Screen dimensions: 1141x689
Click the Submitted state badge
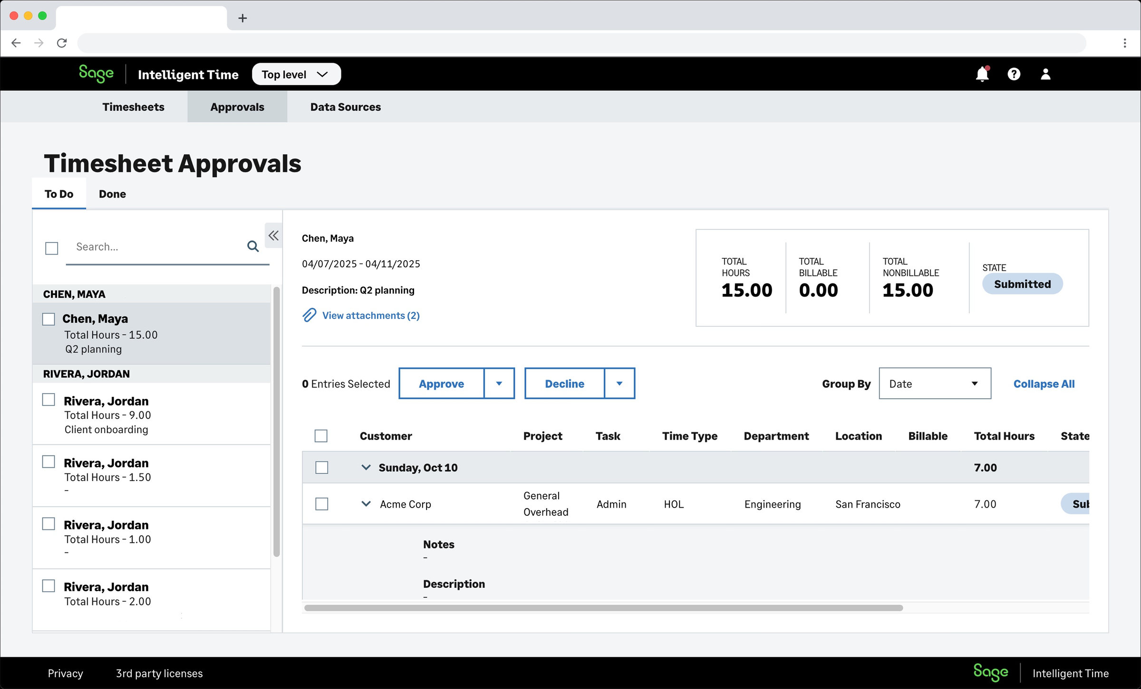coord(1022,284)
